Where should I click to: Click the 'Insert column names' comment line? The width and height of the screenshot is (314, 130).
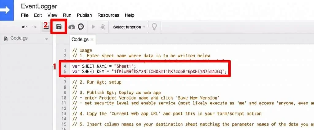coord(193,124)
